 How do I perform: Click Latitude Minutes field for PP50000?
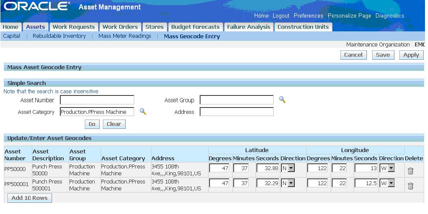tap(241, 168)
